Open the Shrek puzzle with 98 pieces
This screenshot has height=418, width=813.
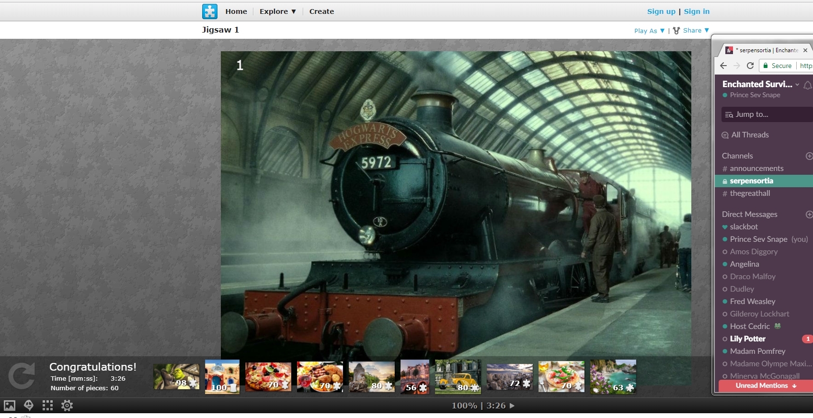pyautogui.click(x=176, y=376)
